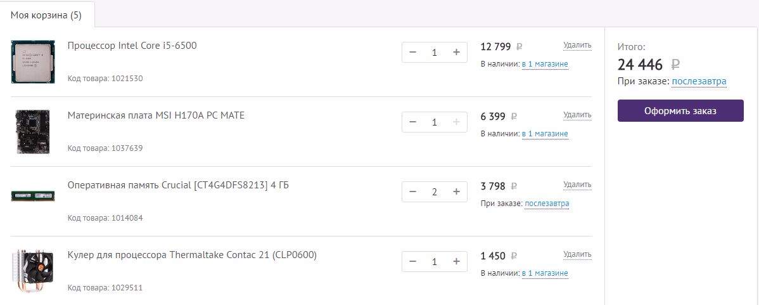Open послезавтра link under the total
The image size is (759, 305).
[699, 81]
